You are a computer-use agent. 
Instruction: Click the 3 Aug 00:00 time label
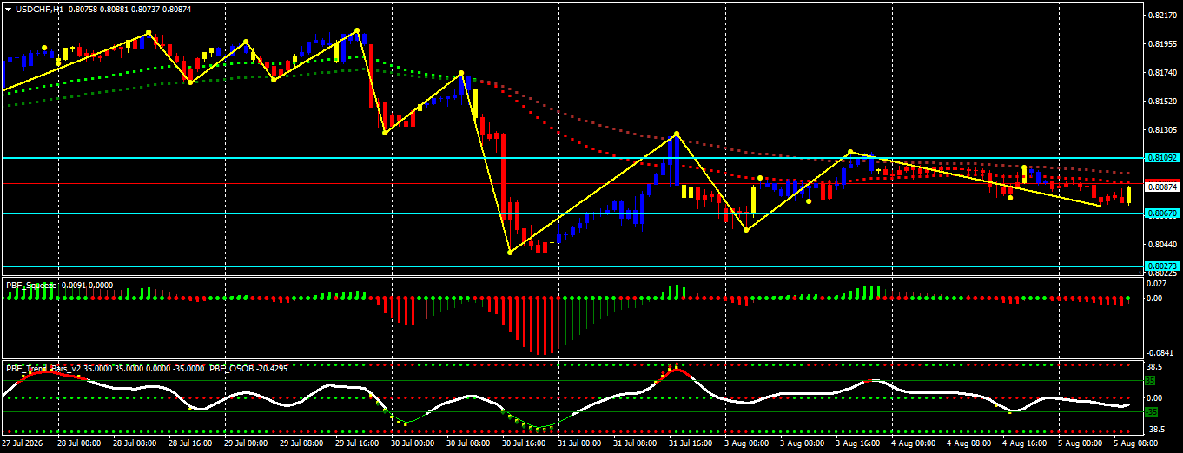pyautogui.click(x=747, y=443)
